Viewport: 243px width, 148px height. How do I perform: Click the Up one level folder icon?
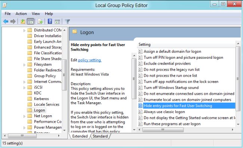click(x=23, y=22)
